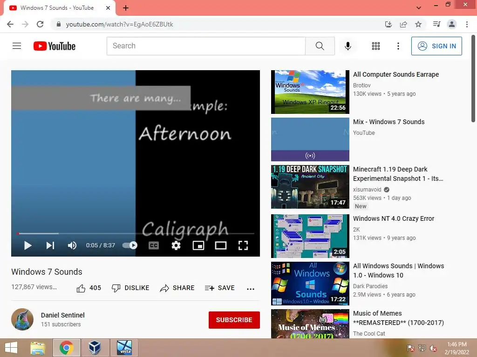The image size is (477, 357).
Task: Open the taskbar clock showing 1:46 PM
Action: (x=457, y=348)
